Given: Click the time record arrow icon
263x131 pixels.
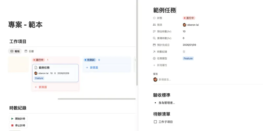Looking at the screenshot, I should click(x=154, y=52).
